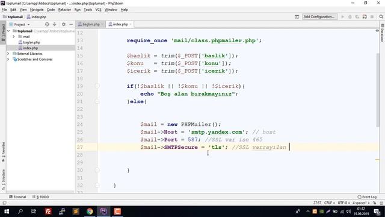Click on 'smtp.yandex.com' string in code
The width and height of the screenshot is (385, 217).
click(x=217, y=132)
